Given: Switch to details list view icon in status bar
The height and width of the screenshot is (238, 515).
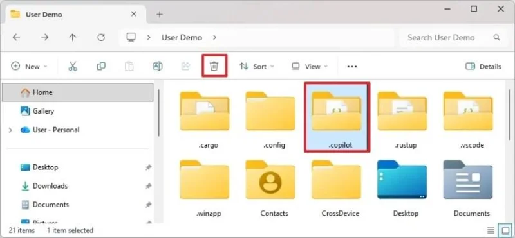Looking at the screenshot, I should (491, 230).
